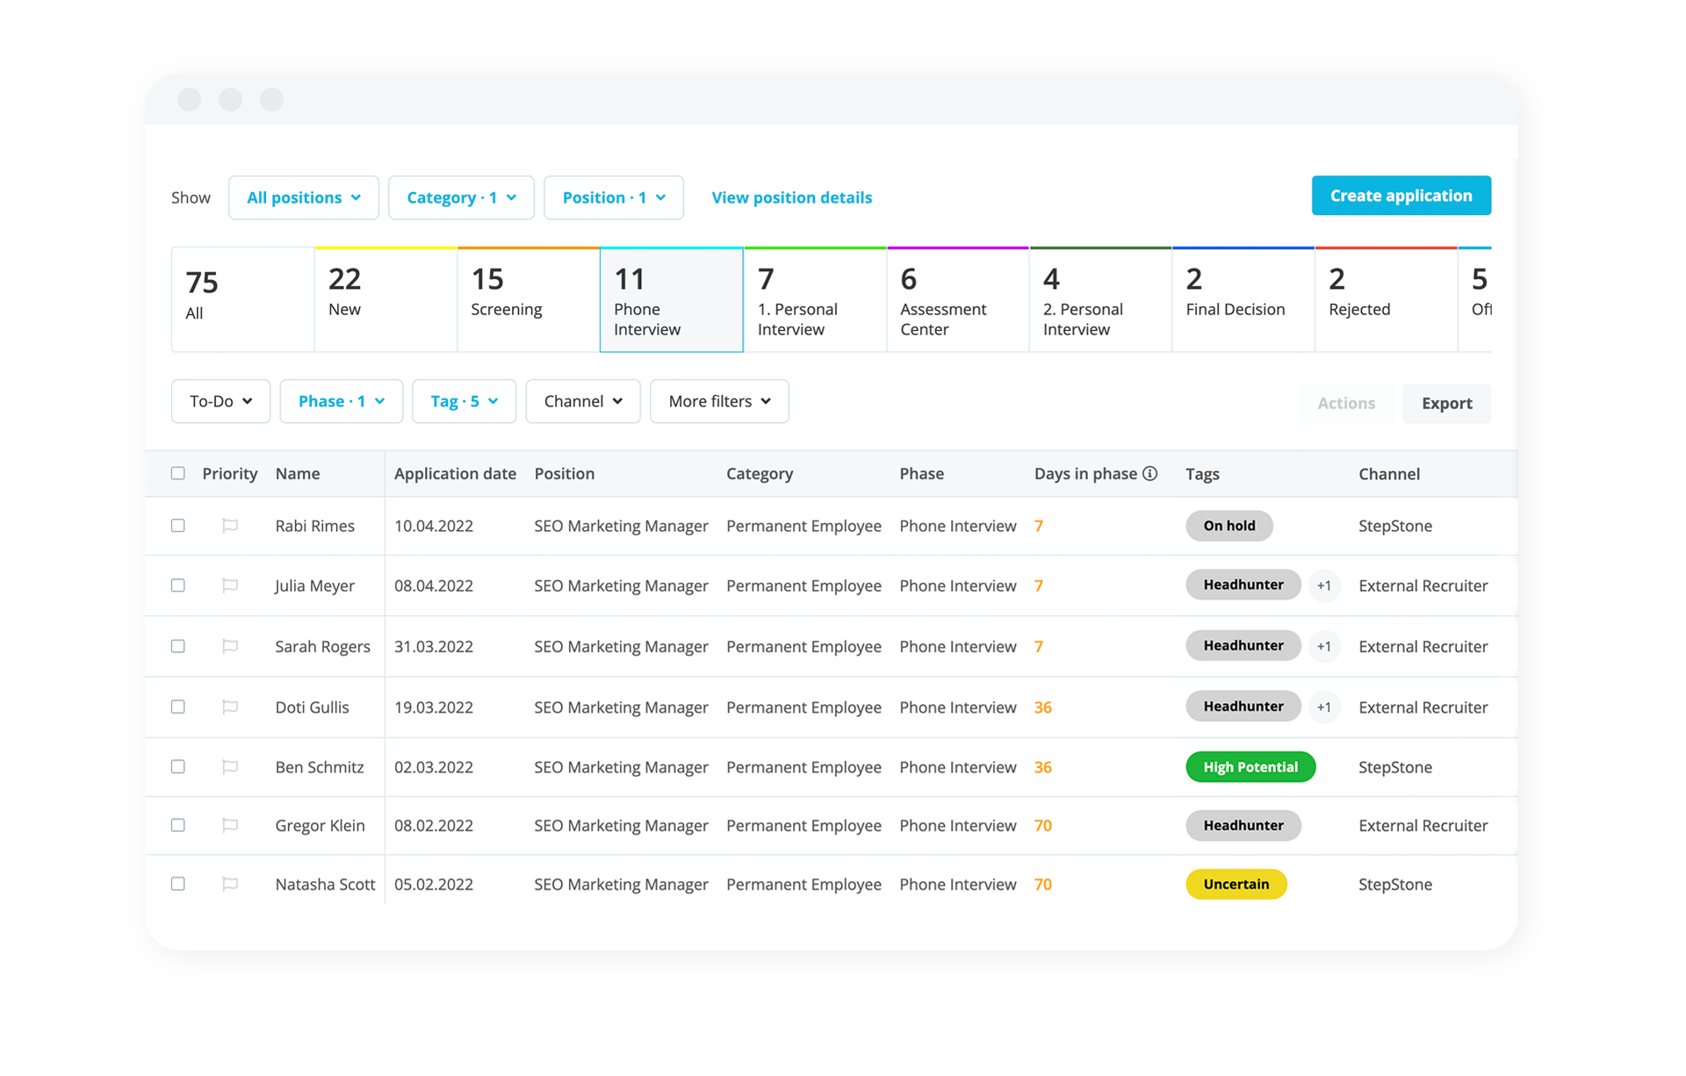1686x1076 pixels.
Task: Toggle Sarah Rogers priority flag
Action: point(230,646)
